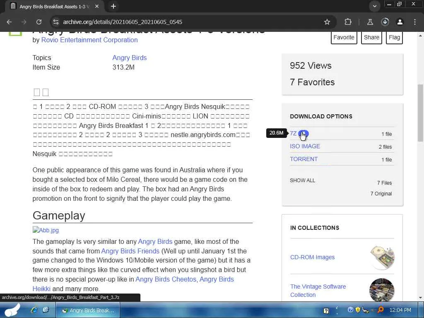Click SHOW ALL download files

click(x=302, y=181)
